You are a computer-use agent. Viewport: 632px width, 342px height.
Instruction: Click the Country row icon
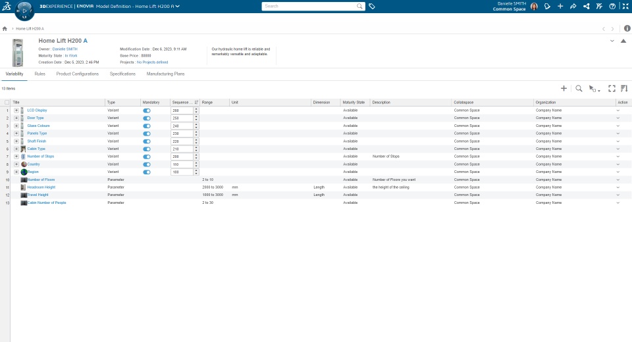point(24,164)
